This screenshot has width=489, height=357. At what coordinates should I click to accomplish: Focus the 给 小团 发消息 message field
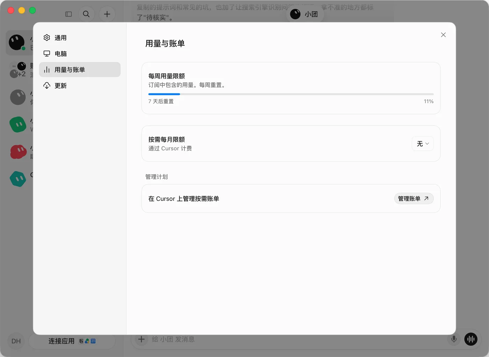(x=297, y=339)
